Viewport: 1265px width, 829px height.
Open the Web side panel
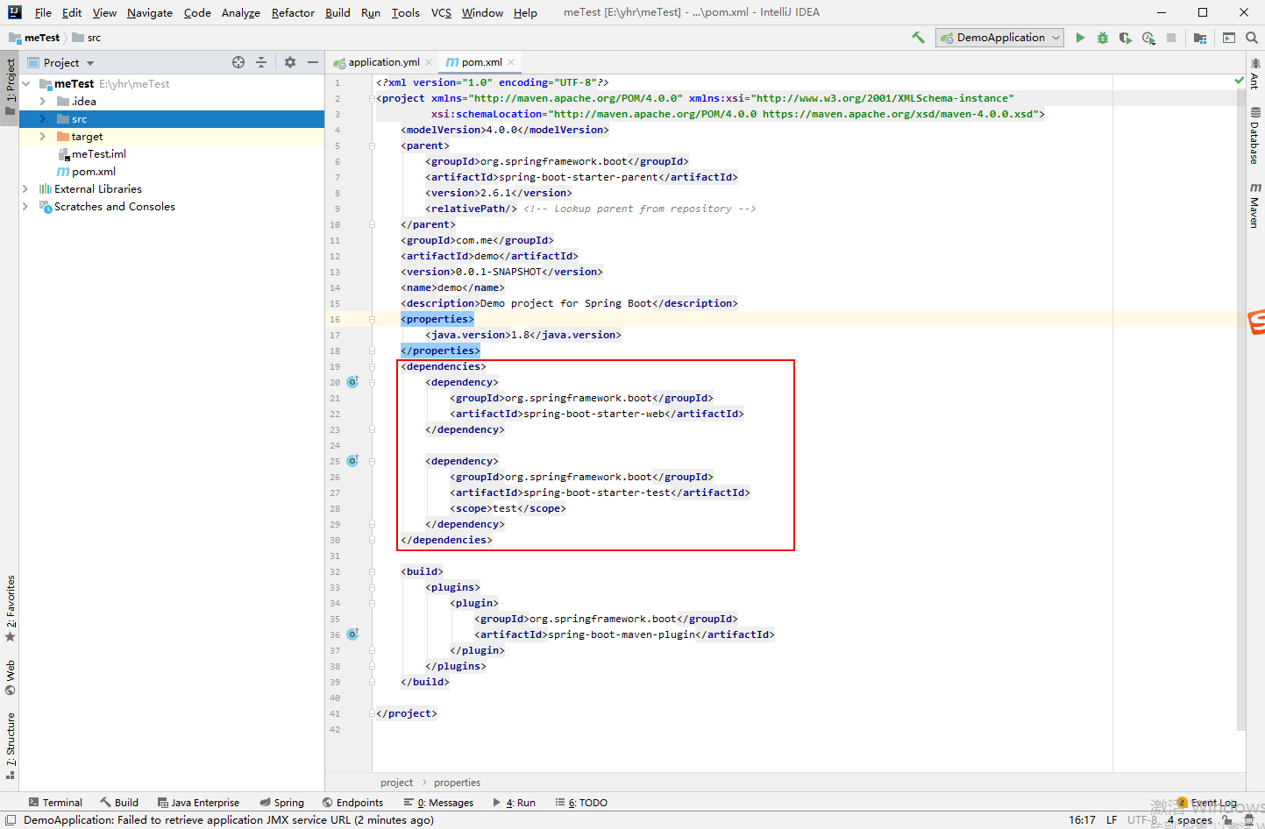click(11, 677)
